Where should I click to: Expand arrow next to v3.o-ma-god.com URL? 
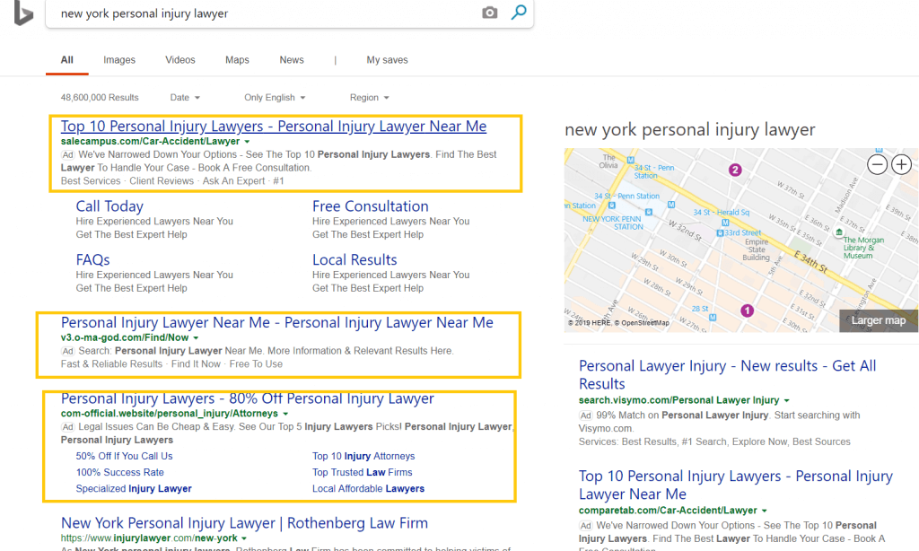point(196,338)
